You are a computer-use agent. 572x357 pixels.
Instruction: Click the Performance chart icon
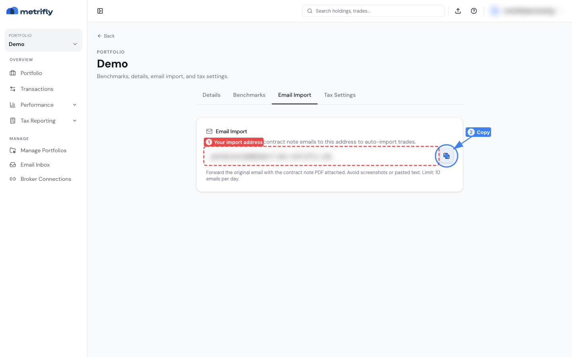point(13,105)
